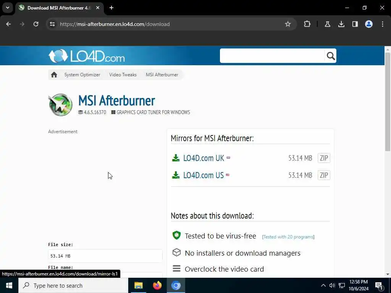Click Notes about this download heading
The image size is (391, 293).
(212, 216)
